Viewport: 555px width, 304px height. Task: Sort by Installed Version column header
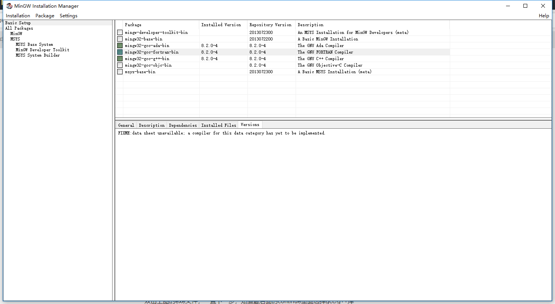coord(224,25)
